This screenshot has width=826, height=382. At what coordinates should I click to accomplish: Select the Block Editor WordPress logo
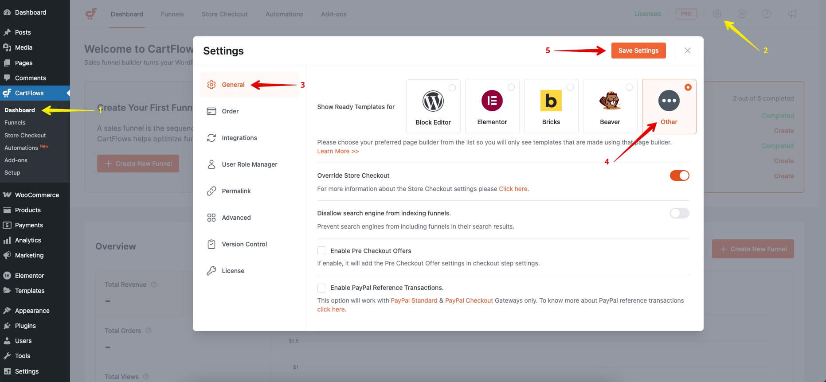pyautogui.click(x=433, y=101)
